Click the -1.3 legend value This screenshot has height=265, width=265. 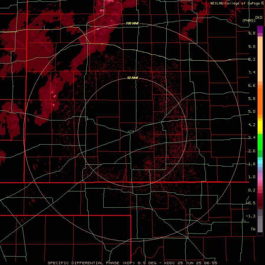tap(251, 216)
